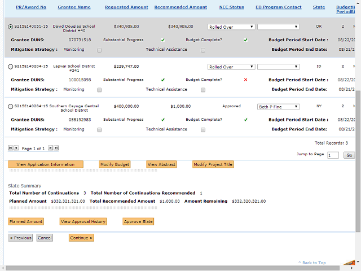Sort by Requested Amount column header
Viewport: 361px width, 271px height.
tap(126, 7)
